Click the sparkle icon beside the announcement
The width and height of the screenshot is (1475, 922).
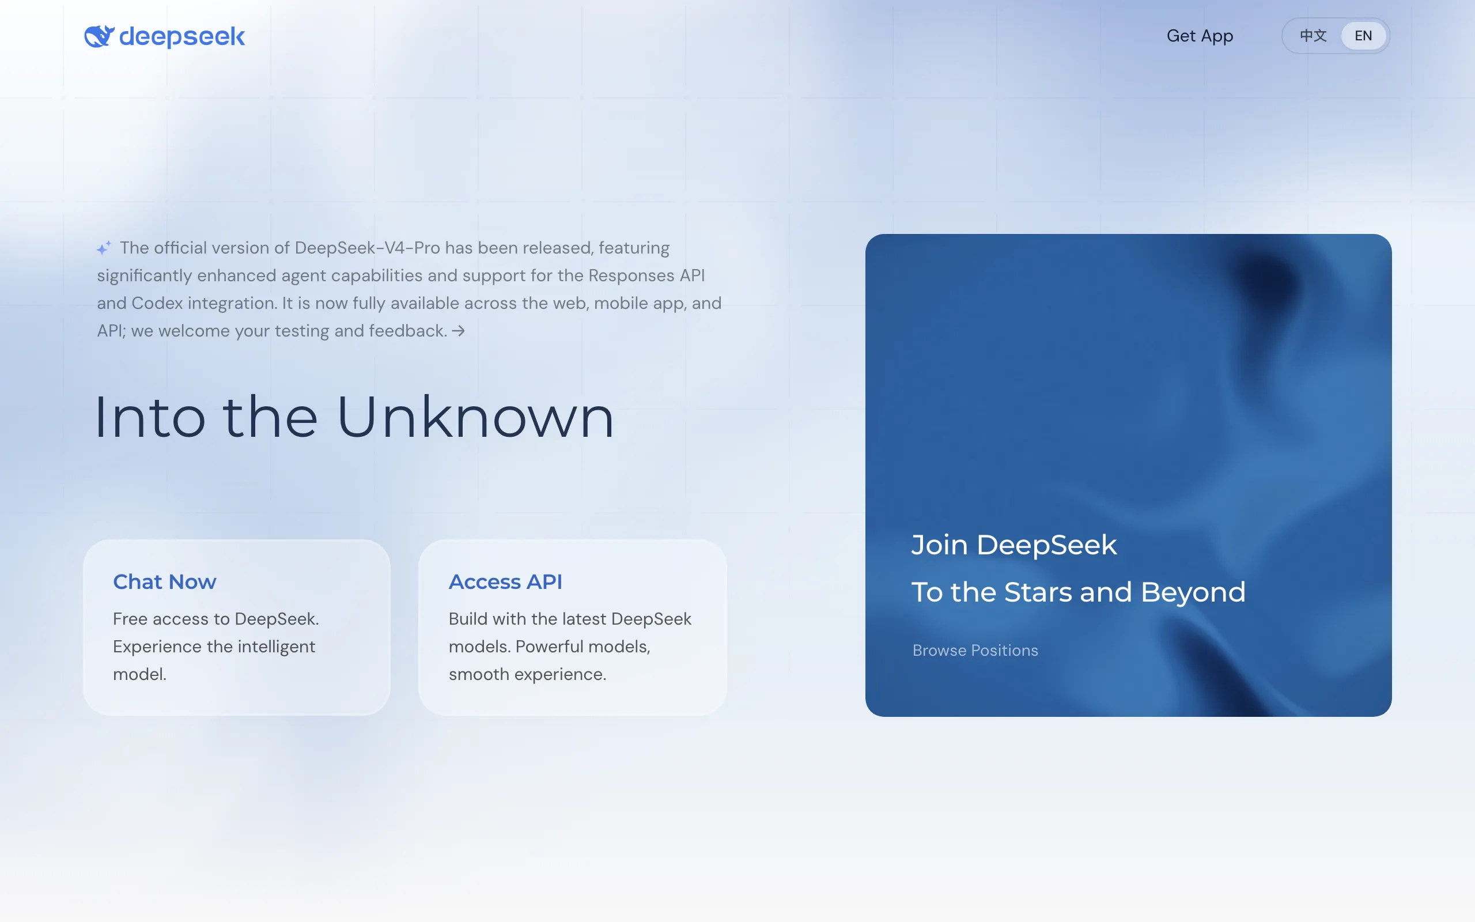pyautogui.click(x=104, y=248)
